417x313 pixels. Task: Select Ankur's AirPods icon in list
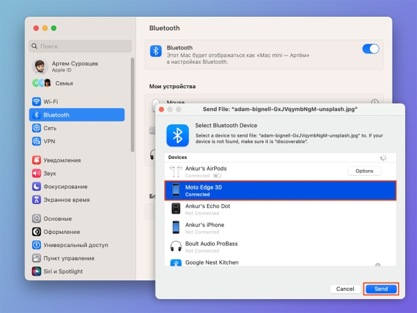tap(176, 171)
